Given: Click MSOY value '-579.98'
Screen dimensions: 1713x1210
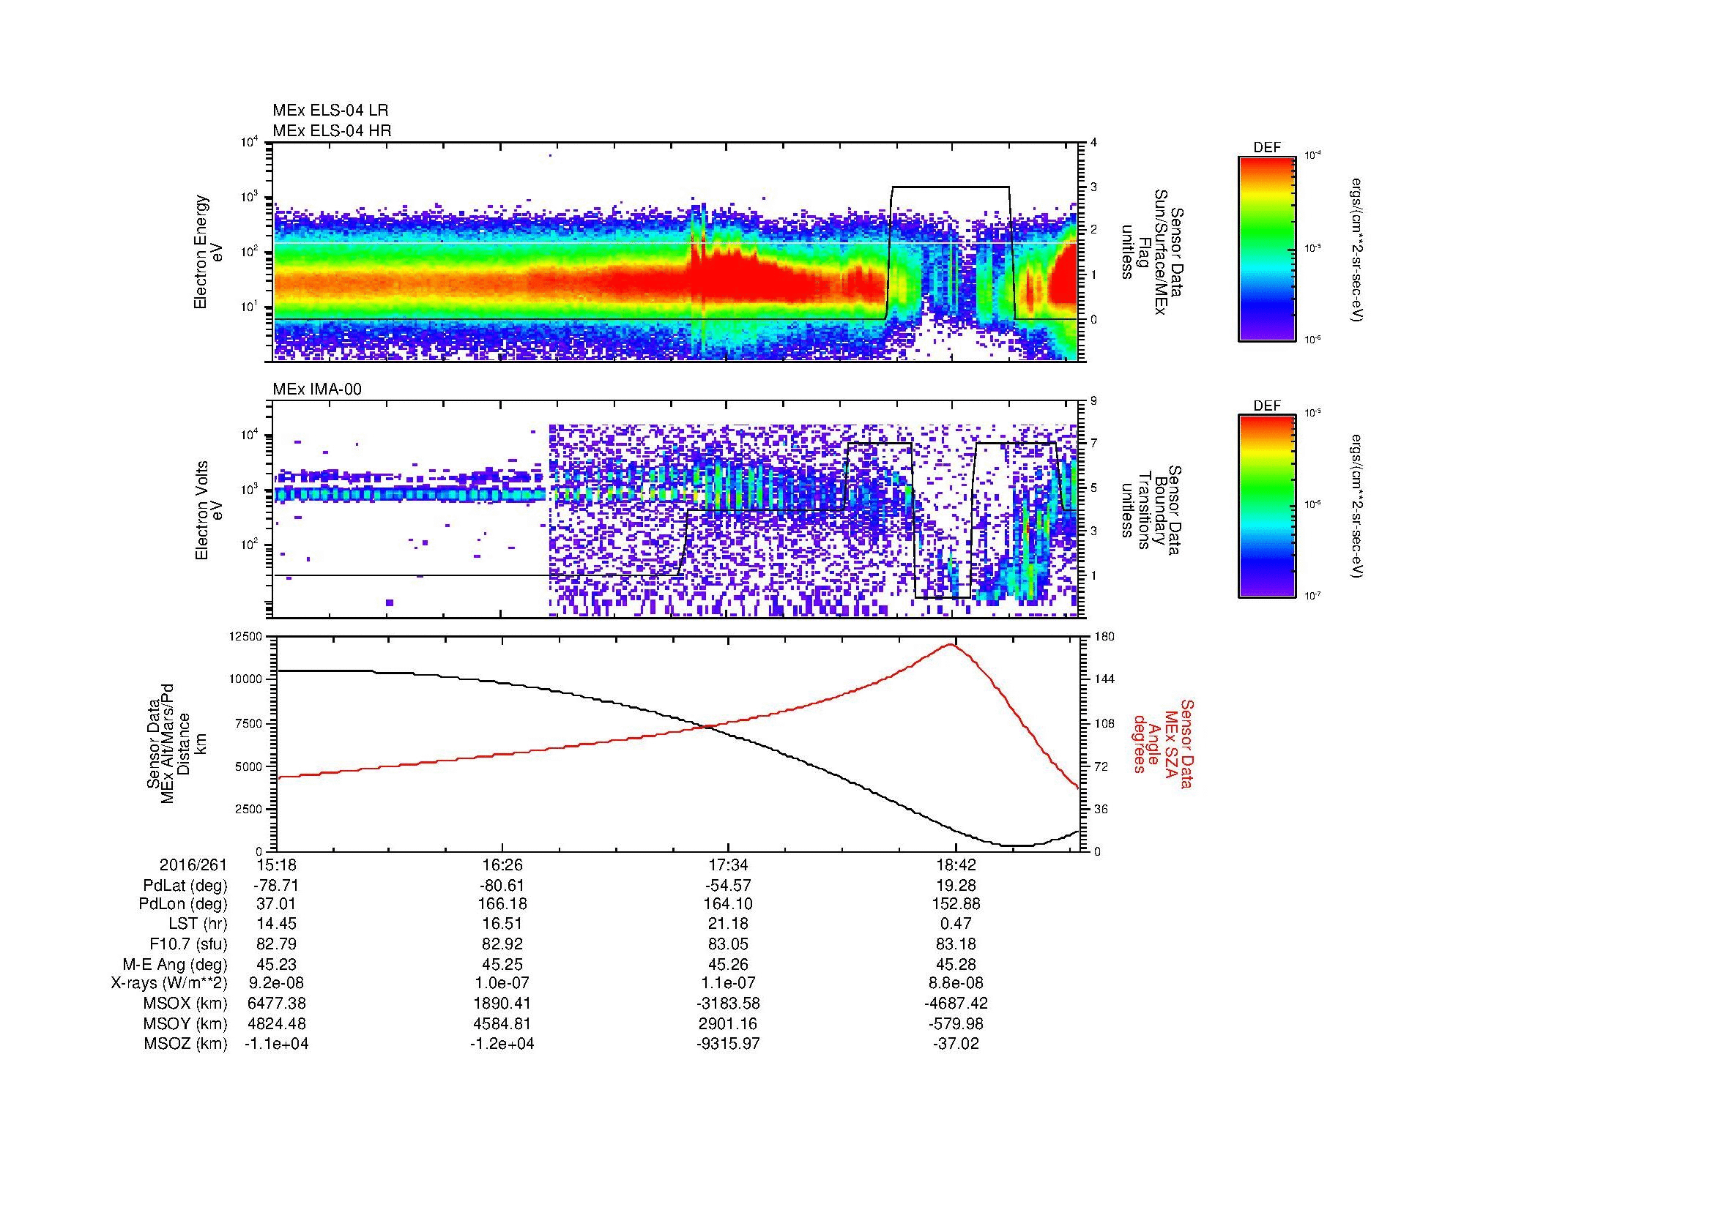Looking at the screenshot, I should point(956,1023).
